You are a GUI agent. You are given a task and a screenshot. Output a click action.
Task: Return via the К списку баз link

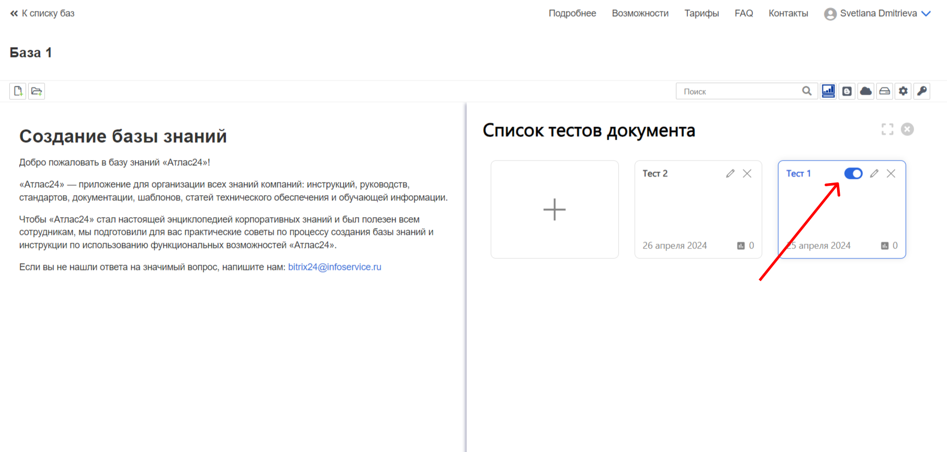click(42, 14)
